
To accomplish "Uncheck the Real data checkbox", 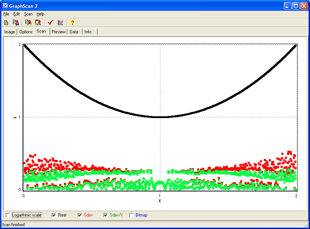I will tap(54, 215).
